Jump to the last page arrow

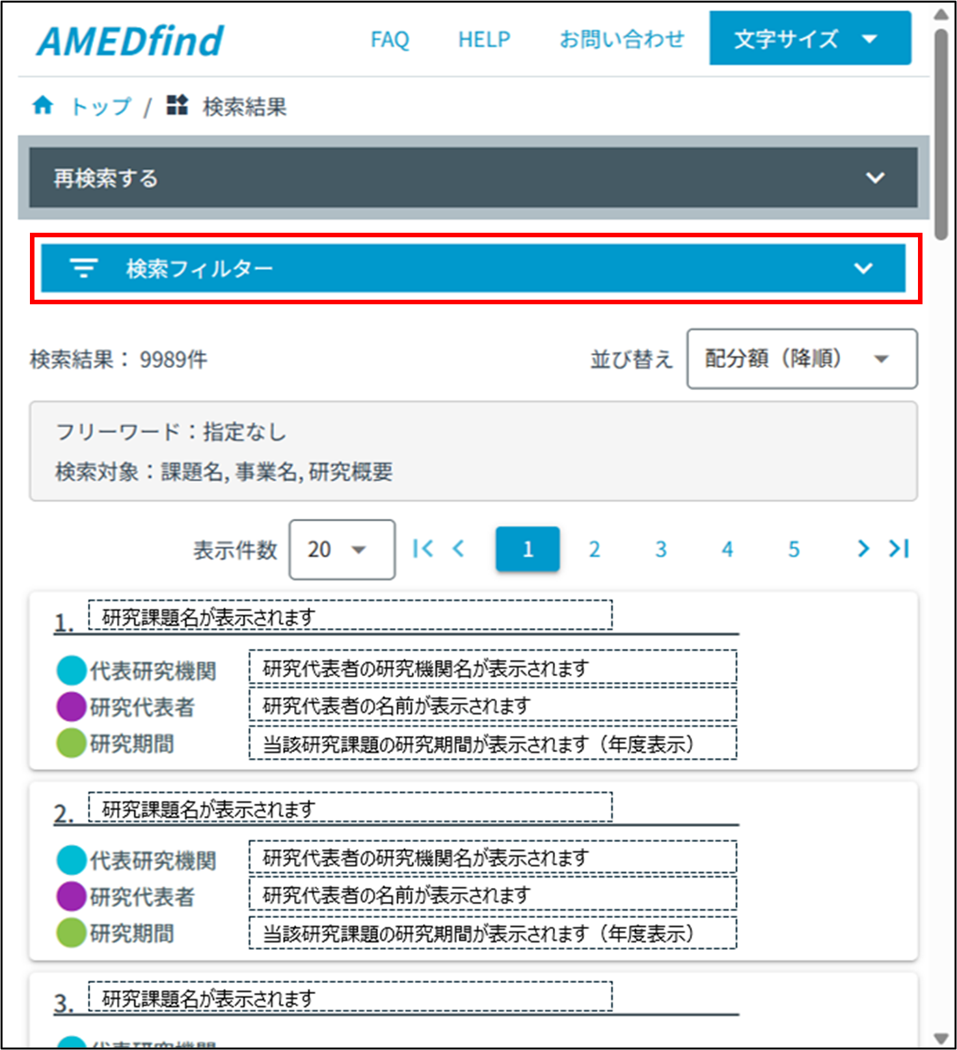point(899,549)
